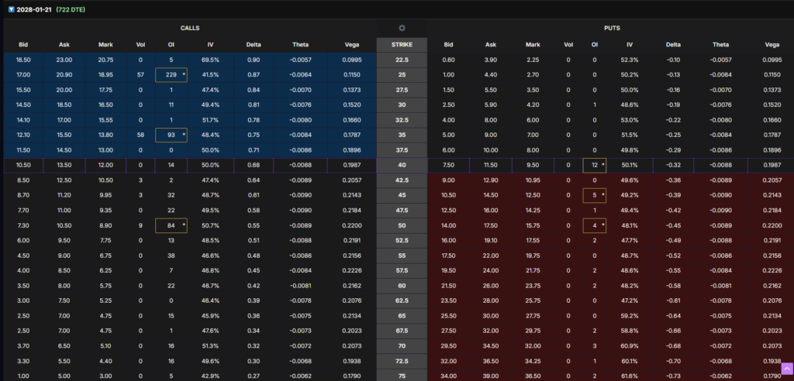
Task: Sort calls by the Vega column header
Action: point(351,45)
